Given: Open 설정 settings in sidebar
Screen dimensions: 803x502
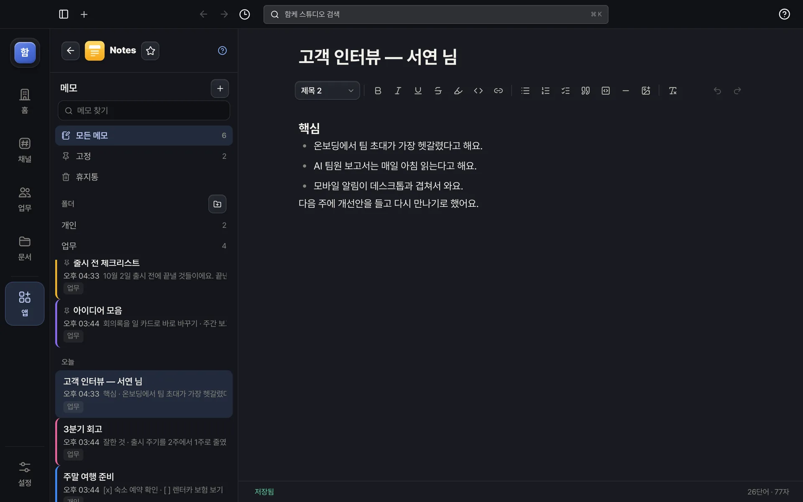Looking at the screenshot, I should [x=25, y=474].
